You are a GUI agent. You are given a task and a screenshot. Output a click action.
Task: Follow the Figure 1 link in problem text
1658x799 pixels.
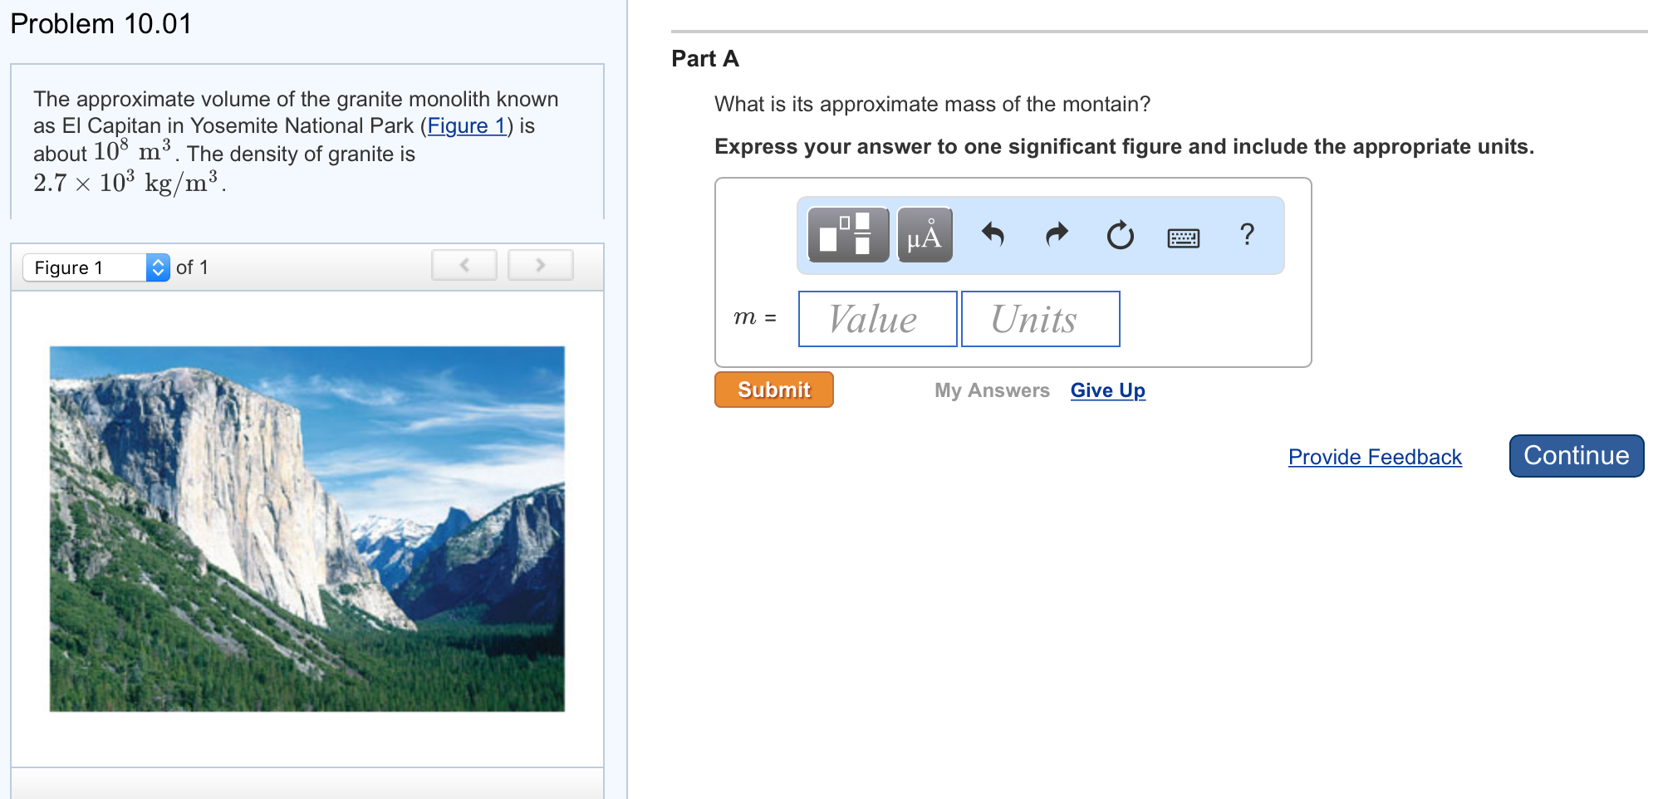466,125
